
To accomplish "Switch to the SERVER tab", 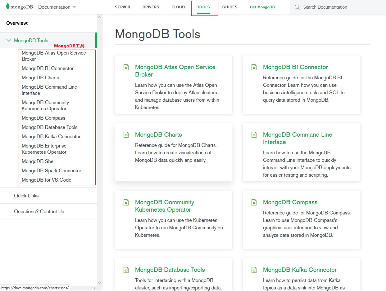I will pos(122,7).
